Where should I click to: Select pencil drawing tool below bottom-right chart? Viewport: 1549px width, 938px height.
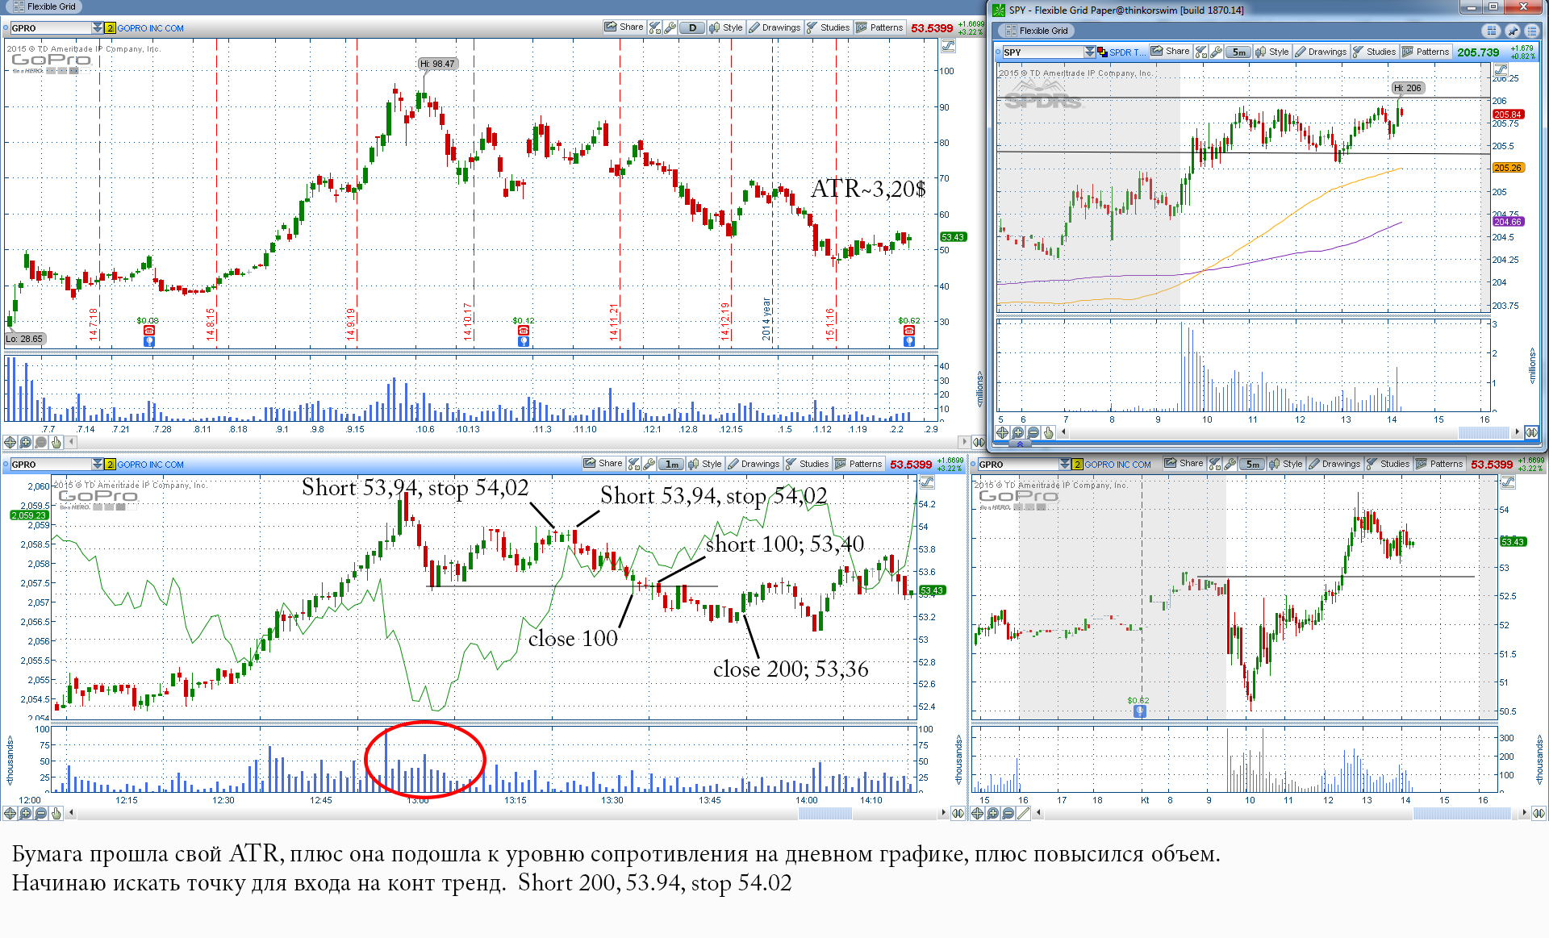click(x=1023, y=813)
